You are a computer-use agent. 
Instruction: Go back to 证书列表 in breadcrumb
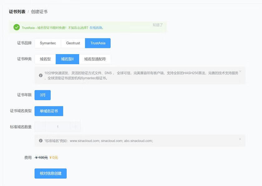(x=17, y=12)
